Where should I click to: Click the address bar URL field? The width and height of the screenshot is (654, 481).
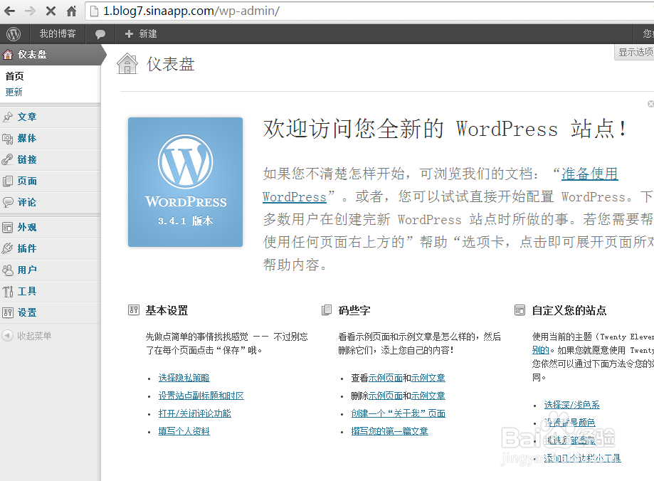[369, 11]
